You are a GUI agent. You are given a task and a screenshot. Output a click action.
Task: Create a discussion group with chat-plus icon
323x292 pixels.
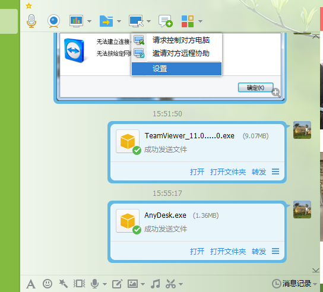click(166, 21)
